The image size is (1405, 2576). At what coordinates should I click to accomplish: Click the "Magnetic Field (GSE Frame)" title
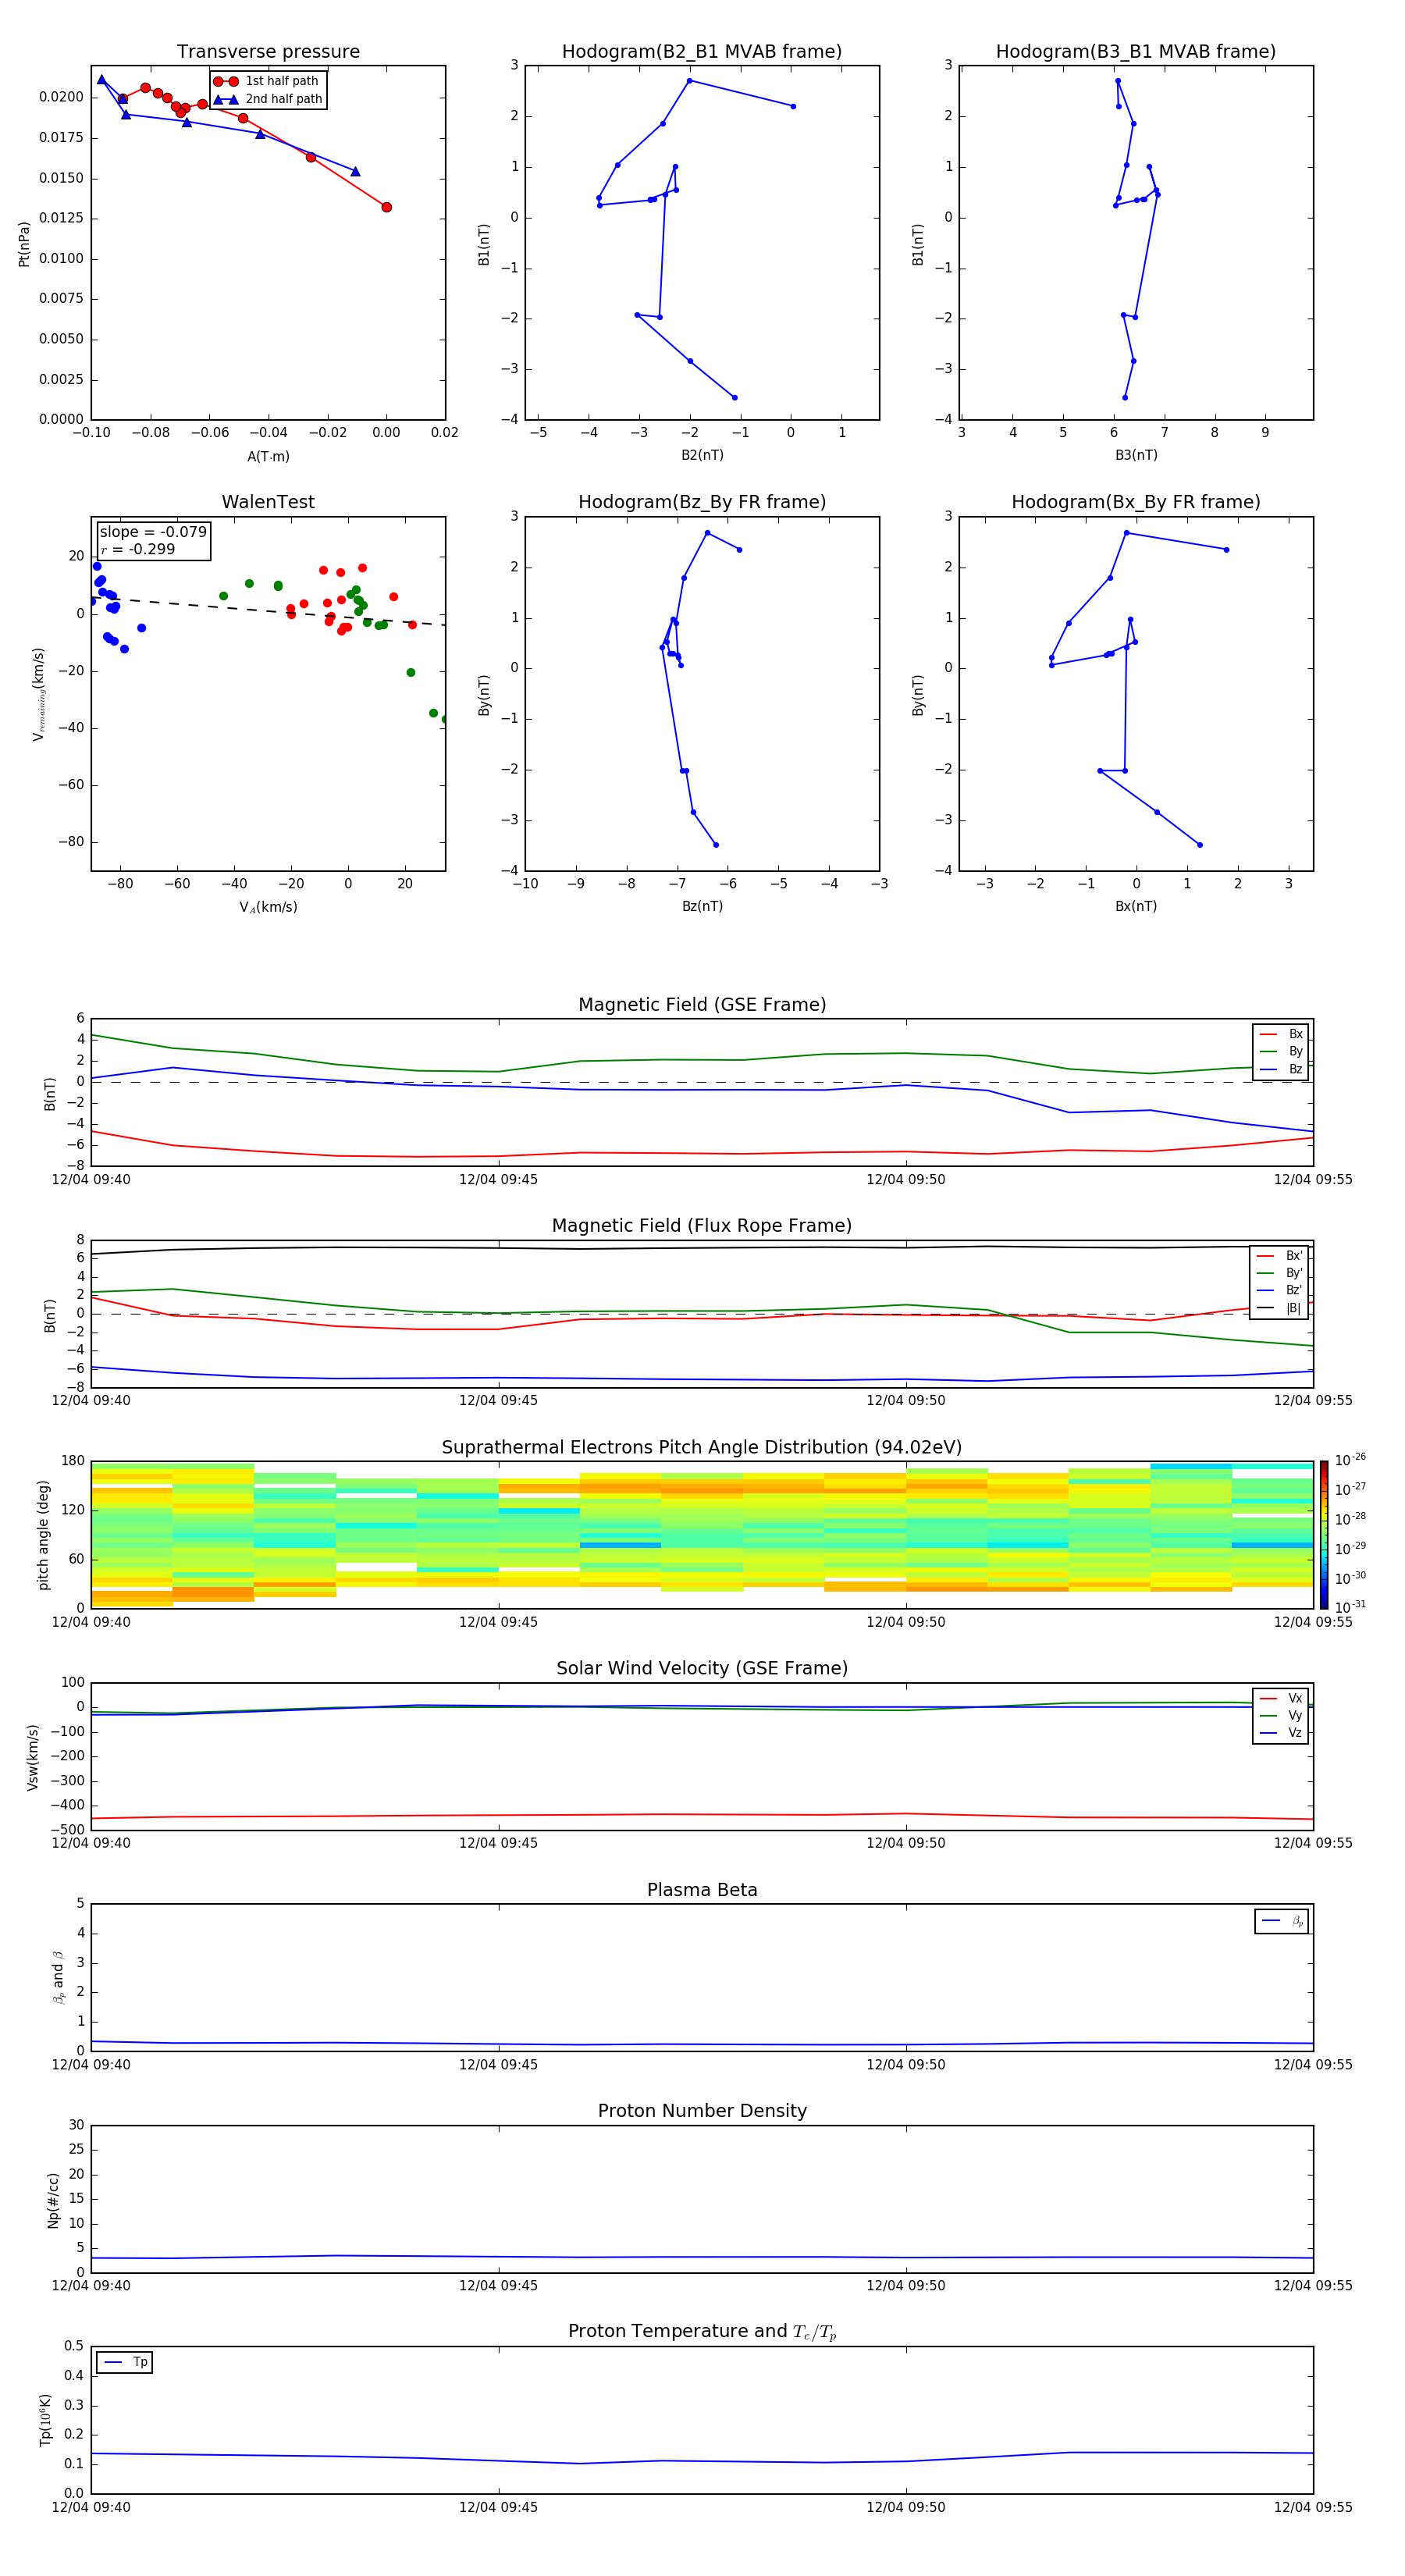pyautogui.click(x=701, y=1005)
